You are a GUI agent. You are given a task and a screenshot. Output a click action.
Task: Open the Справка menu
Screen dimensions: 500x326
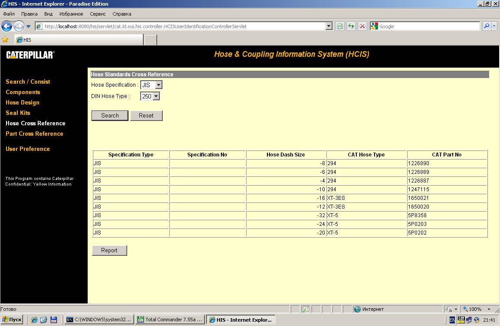(x=122, y=14)
